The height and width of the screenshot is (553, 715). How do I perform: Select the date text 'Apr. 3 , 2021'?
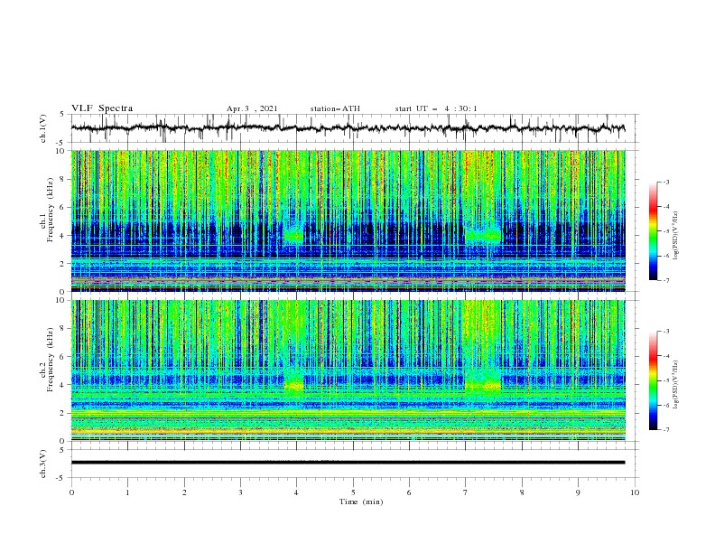pos(252,108)
